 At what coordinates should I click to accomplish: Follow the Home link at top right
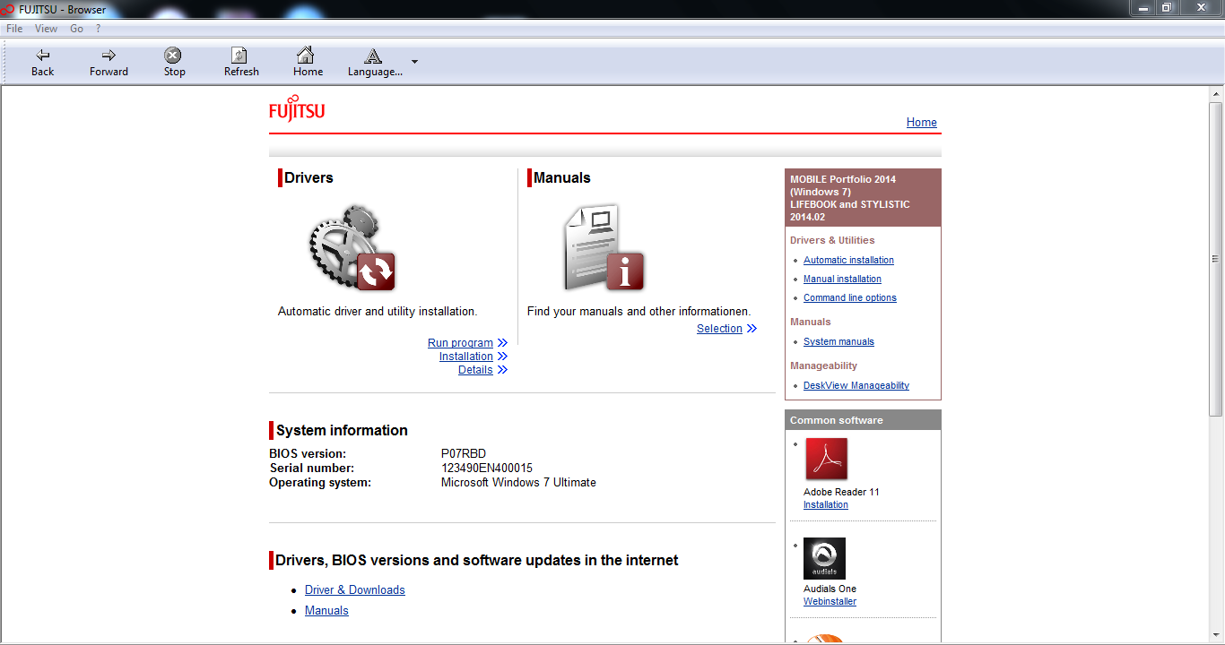point(921,123)
